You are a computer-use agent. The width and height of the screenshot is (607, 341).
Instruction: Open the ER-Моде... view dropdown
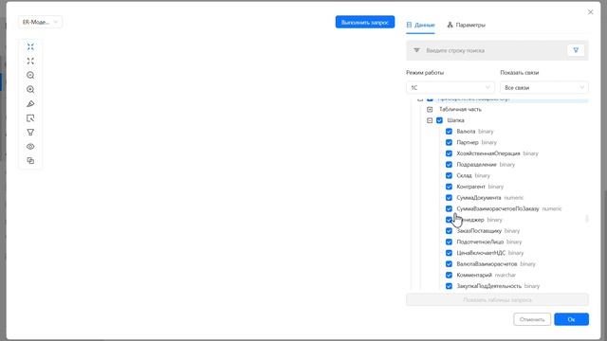(40, 22)
